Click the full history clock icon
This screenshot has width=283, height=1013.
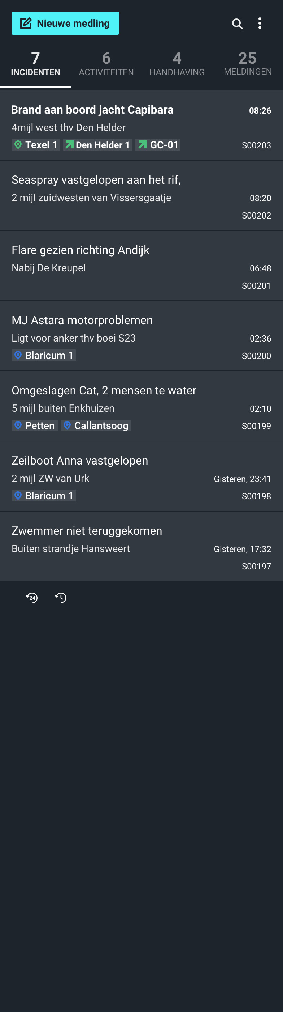[61, 598]
